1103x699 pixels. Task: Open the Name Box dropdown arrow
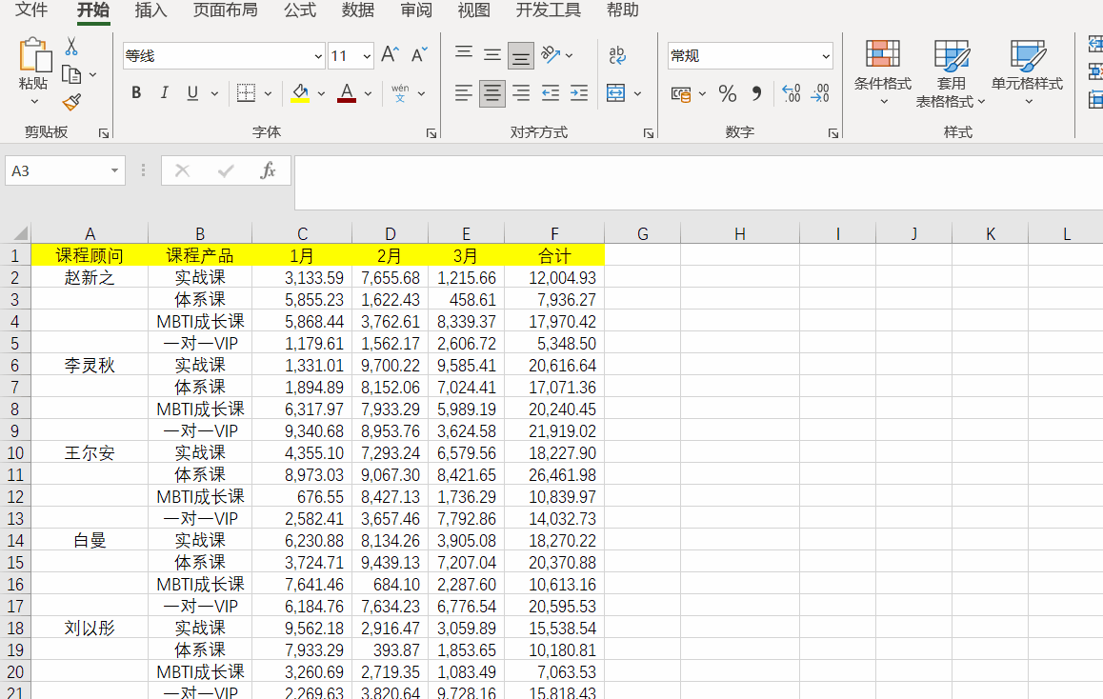(x=115, y=170)
